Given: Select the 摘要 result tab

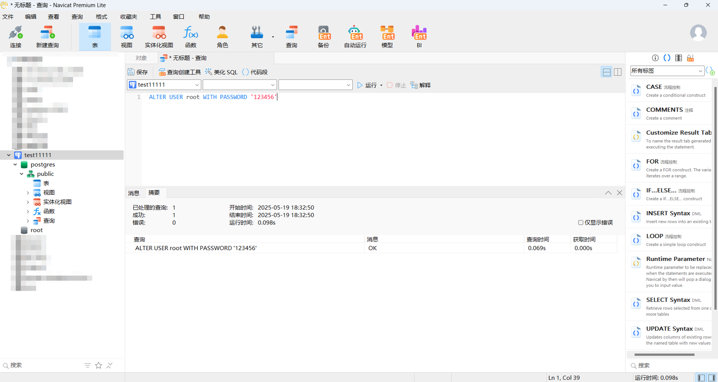Looking at the screenshot, I should [154, 193].
